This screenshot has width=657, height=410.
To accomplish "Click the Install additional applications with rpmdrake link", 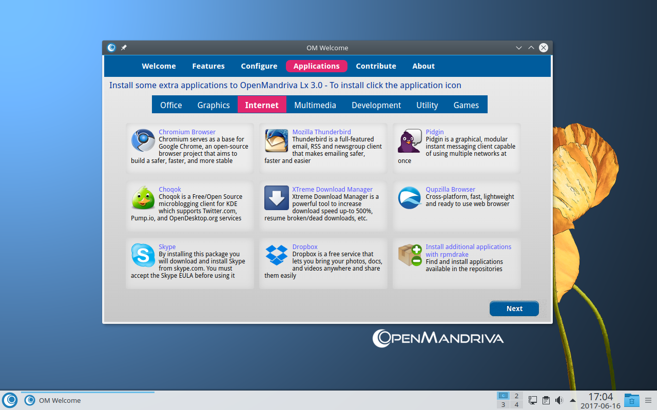I will coord(468,250).
